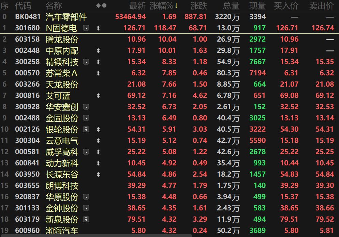The height and width of the screenshot is (237, 339).
Task: Click the volume value 80.3万
Action: pyautogui.click(x=228, y=73)
